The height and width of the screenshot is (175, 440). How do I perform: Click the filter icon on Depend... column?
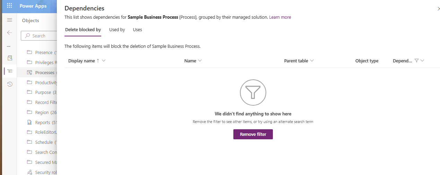click(416, 61)
